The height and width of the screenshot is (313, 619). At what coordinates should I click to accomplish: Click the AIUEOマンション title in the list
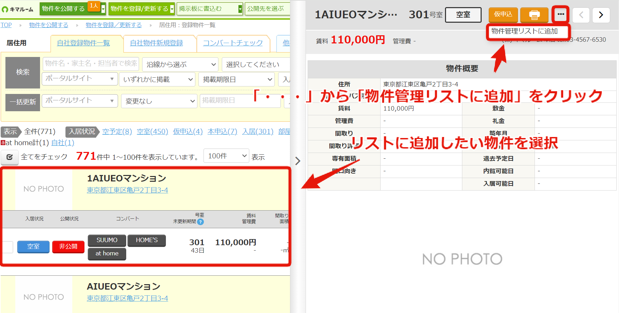pyautogui.click(x=123, y=287)
